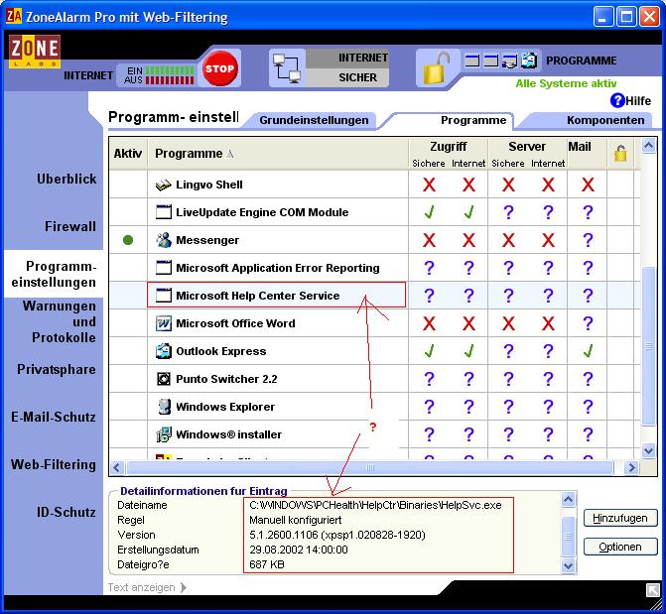Click the network computers zone icon

(287, 68)
